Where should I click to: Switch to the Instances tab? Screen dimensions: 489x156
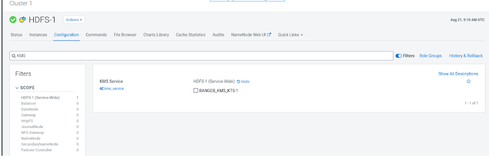[x=38, y=35]
